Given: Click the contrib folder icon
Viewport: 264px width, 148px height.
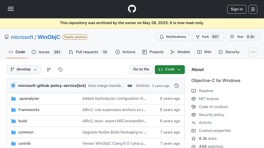Looking at the screenshot, I should coord(13,144).
